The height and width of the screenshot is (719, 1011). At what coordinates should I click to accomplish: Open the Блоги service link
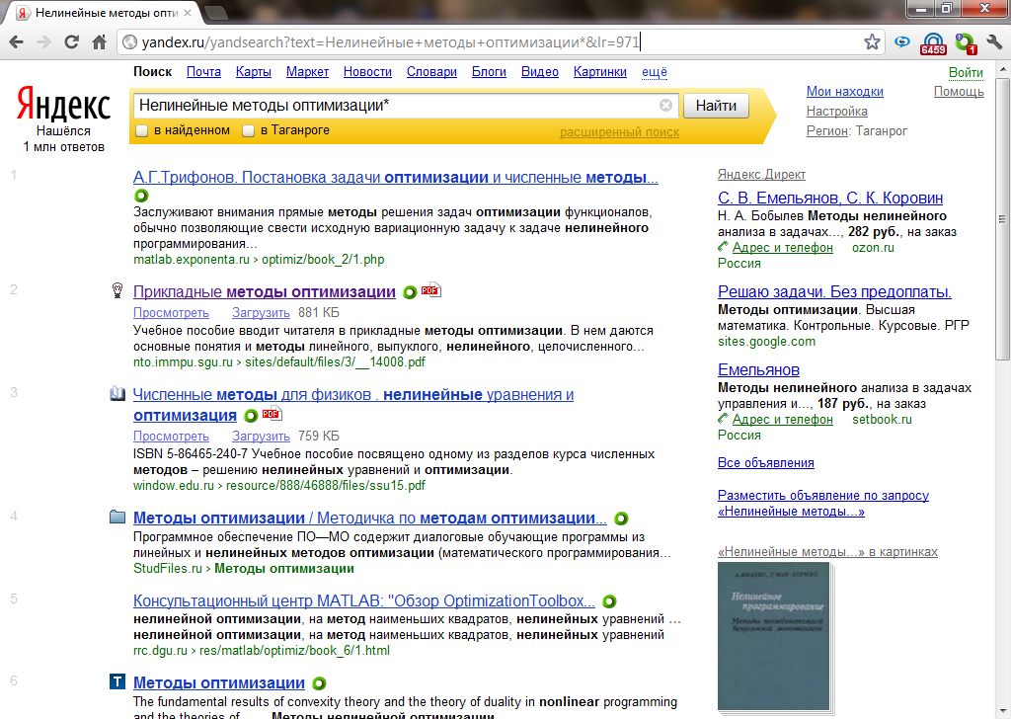(x=489, y=71)
